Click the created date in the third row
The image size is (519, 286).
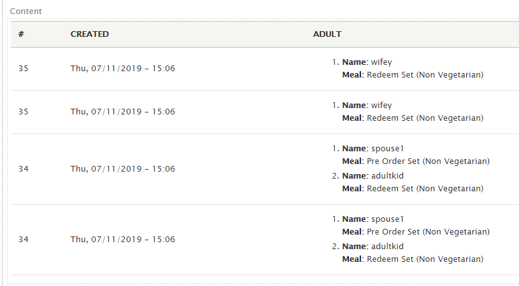tap(123, 169)
